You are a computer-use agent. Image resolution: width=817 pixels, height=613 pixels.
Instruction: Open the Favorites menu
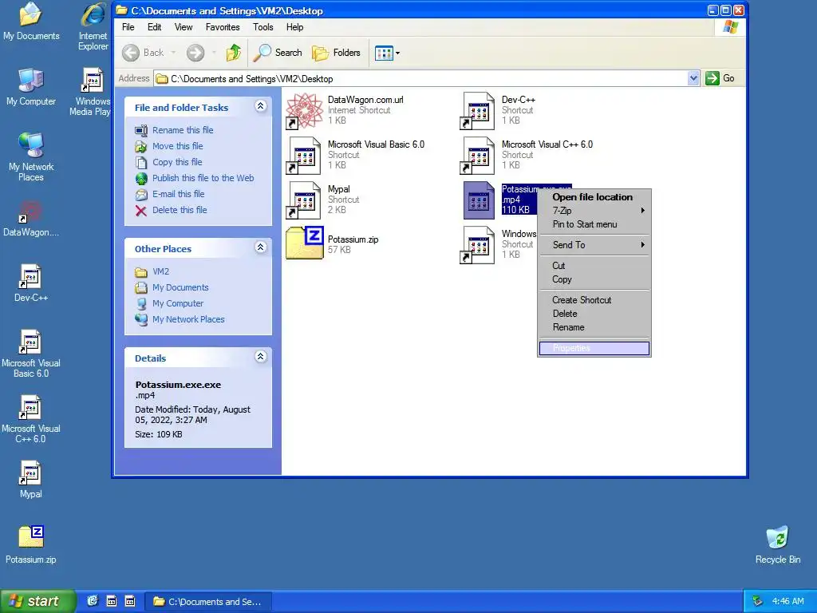(x=223, y=27)
